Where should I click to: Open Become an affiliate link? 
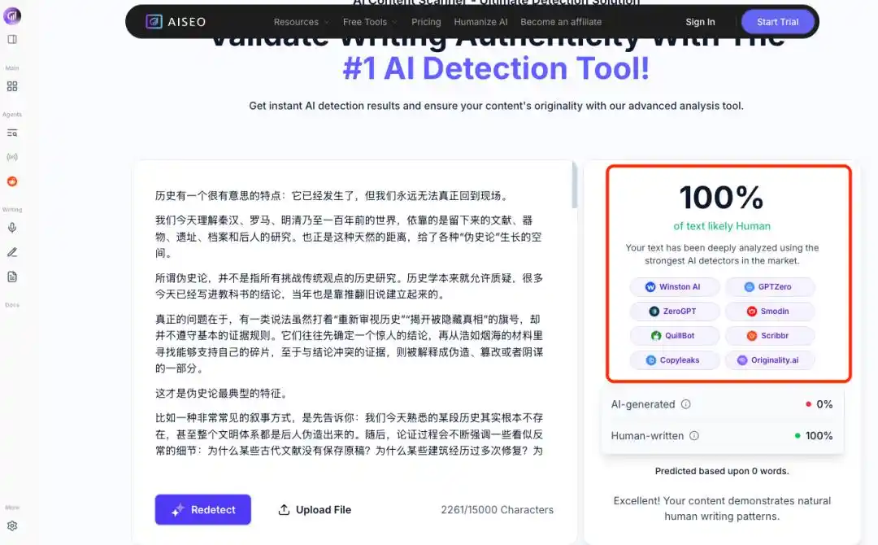click(560, 22)
